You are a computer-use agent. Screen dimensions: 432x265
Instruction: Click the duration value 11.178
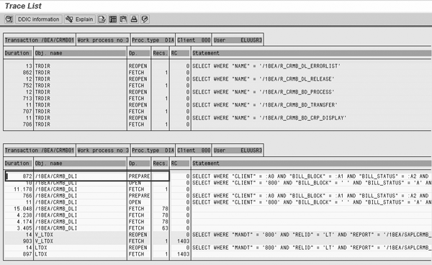[x=23, y=189]
